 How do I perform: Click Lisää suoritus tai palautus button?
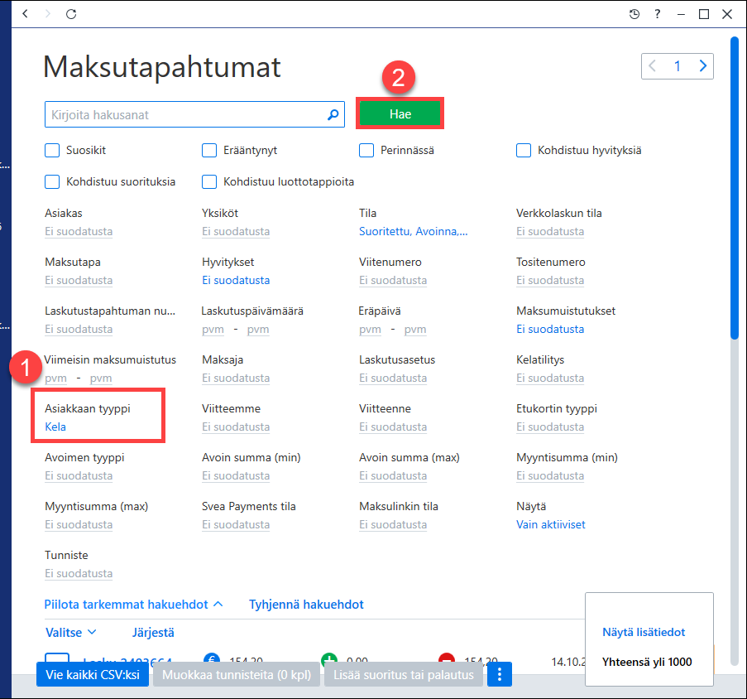[x=404, y=674]
